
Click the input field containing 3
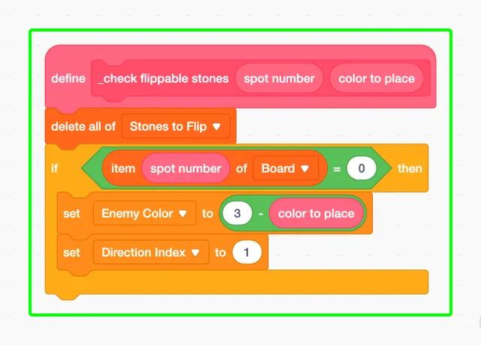[237, 213]
